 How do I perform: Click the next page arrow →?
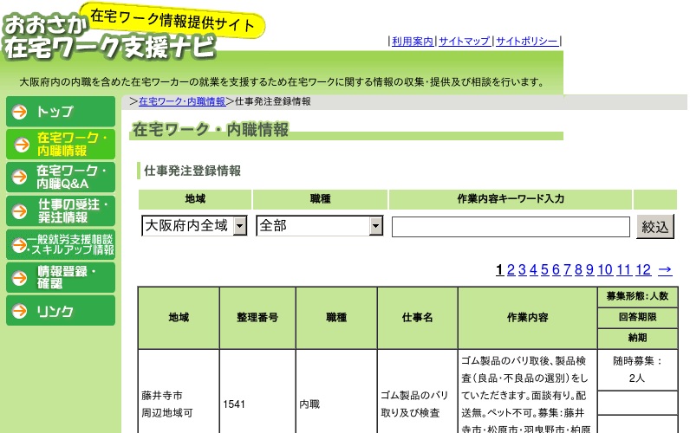coord(665,270)
